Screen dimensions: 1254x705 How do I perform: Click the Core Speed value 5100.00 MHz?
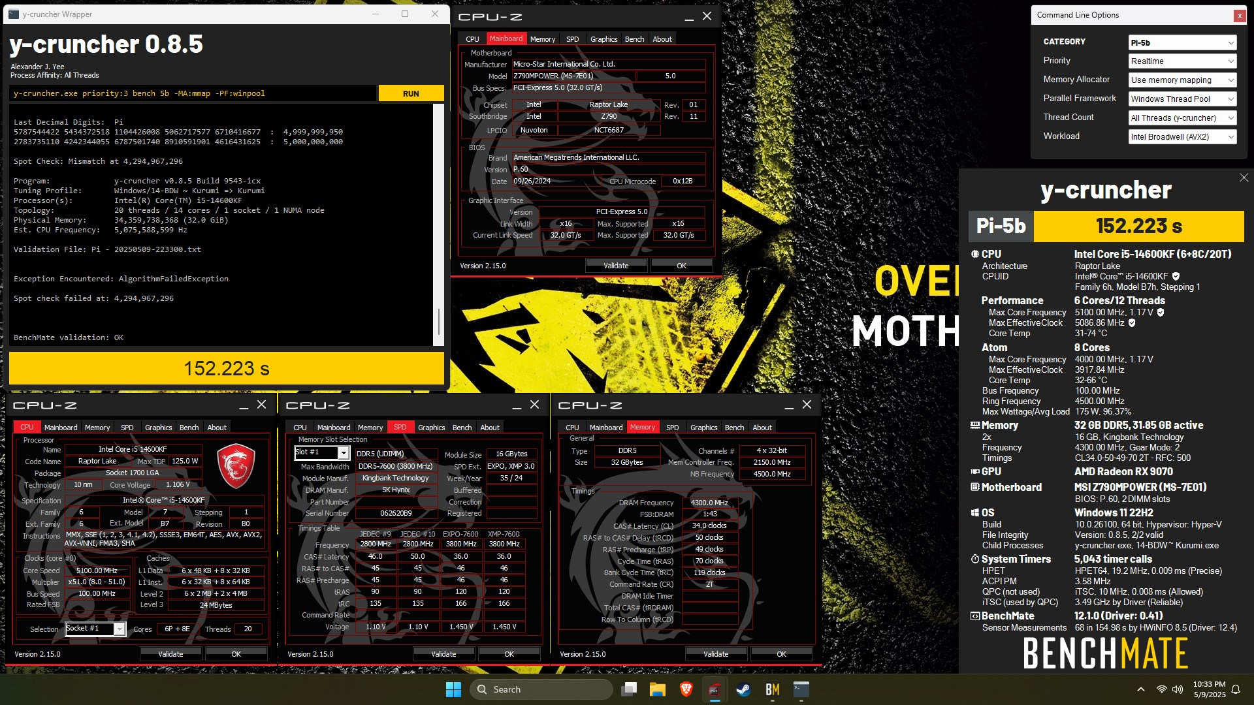97,571
